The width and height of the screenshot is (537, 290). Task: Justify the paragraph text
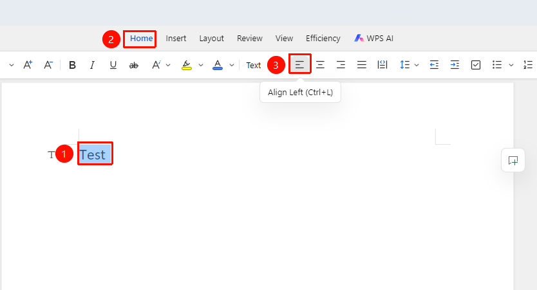pyautogui.click(x=362, y=65)
